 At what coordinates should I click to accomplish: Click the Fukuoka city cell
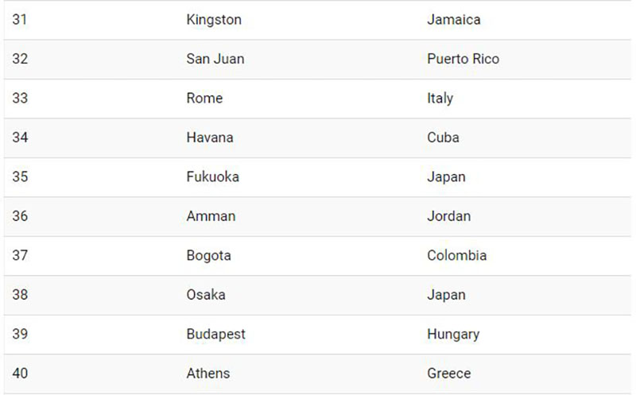coord(212,176)
